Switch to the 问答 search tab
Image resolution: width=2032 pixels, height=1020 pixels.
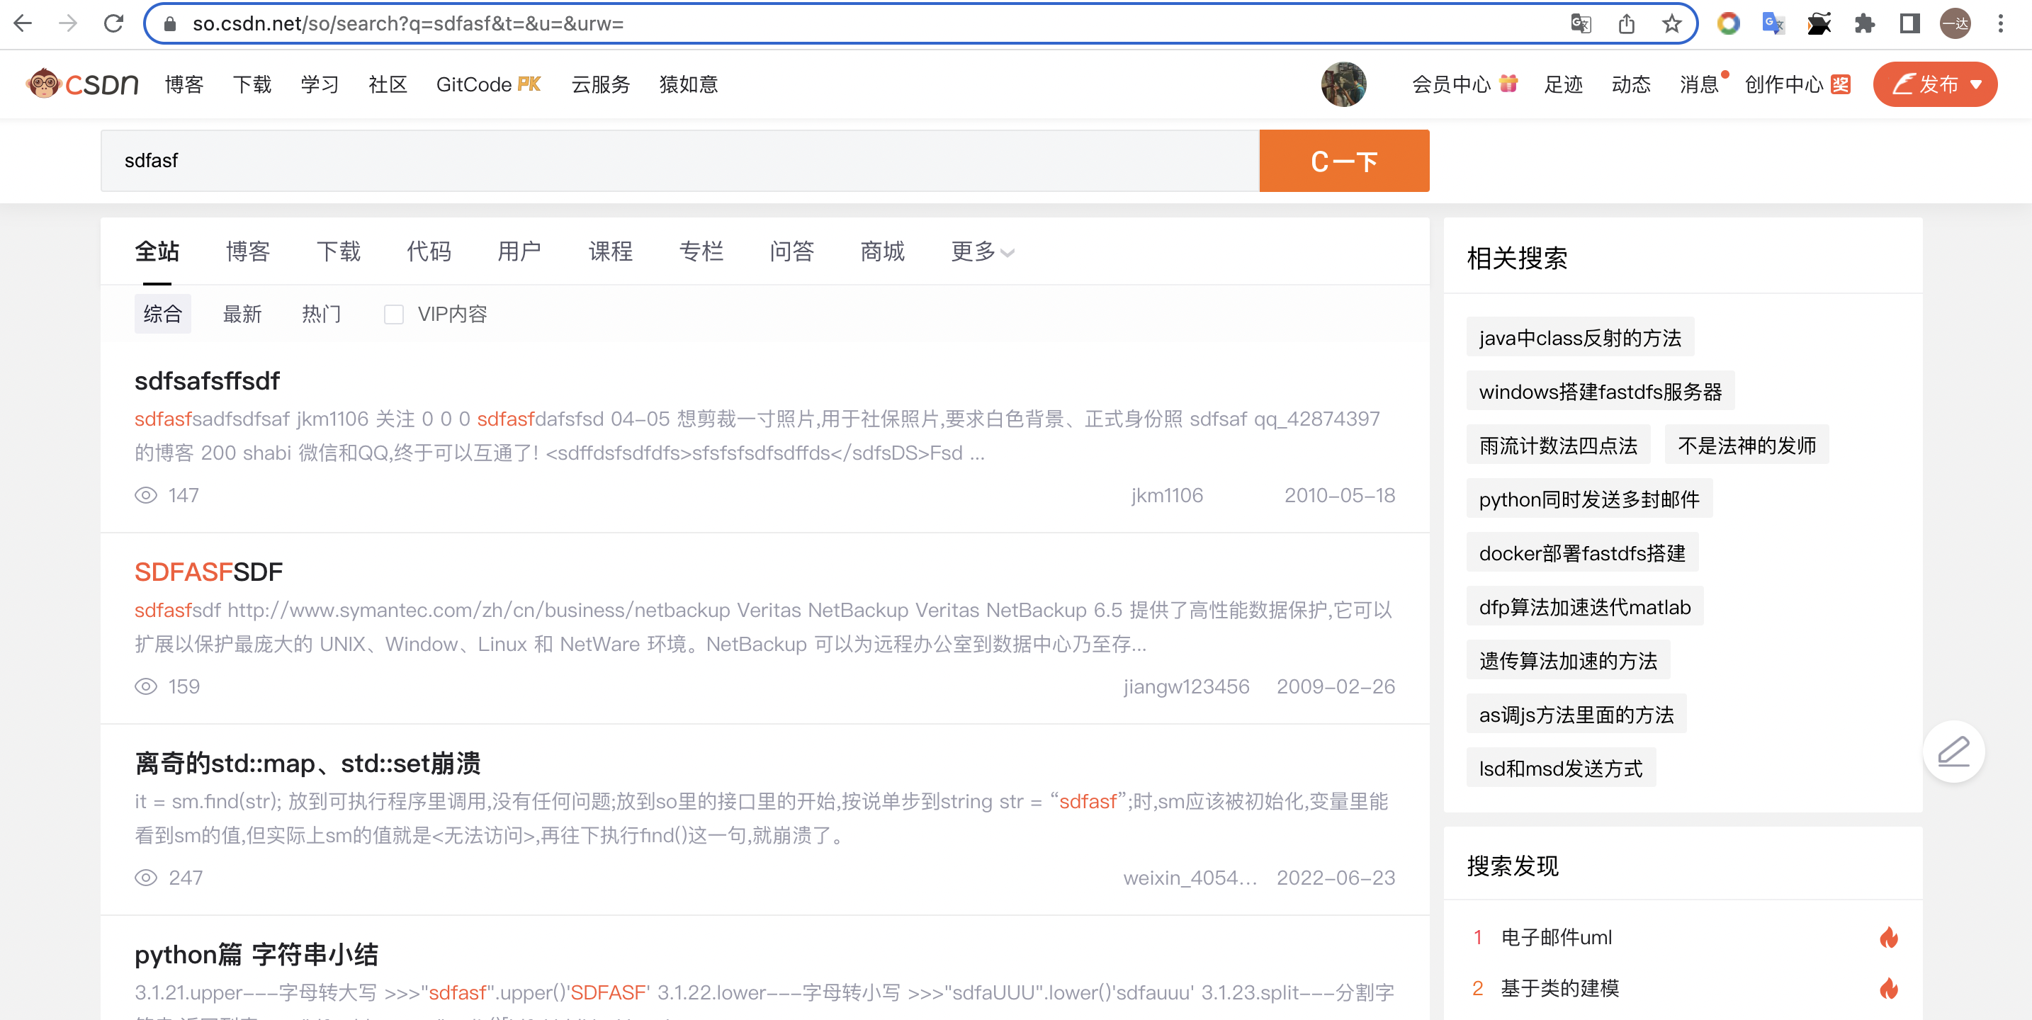791,251
